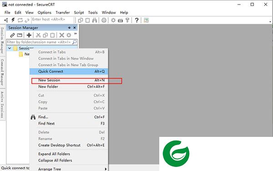Click the Enter host input field

click(x=52, y=20)
